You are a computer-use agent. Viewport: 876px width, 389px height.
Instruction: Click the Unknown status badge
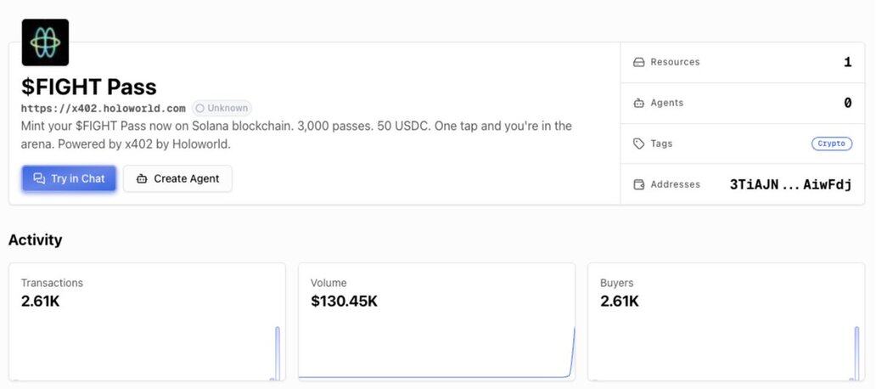[222, 108]
